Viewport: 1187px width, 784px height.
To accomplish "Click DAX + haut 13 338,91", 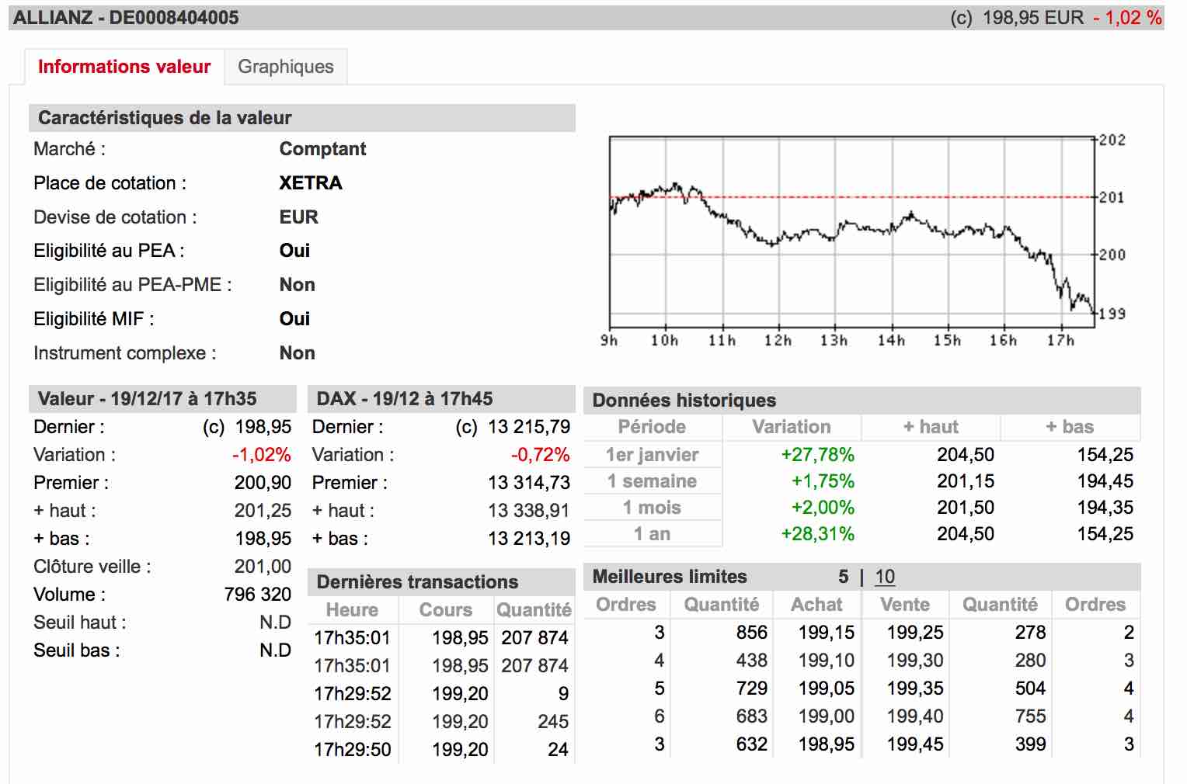I will click(x=529, y=511).
